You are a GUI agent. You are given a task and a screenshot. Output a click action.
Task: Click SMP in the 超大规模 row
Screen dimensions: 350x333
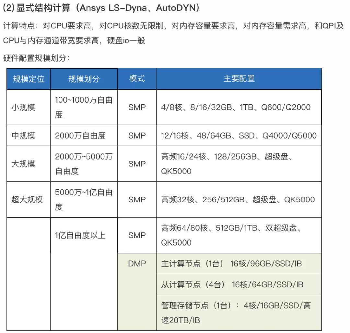pyautogui.click(x=137, y=199)
